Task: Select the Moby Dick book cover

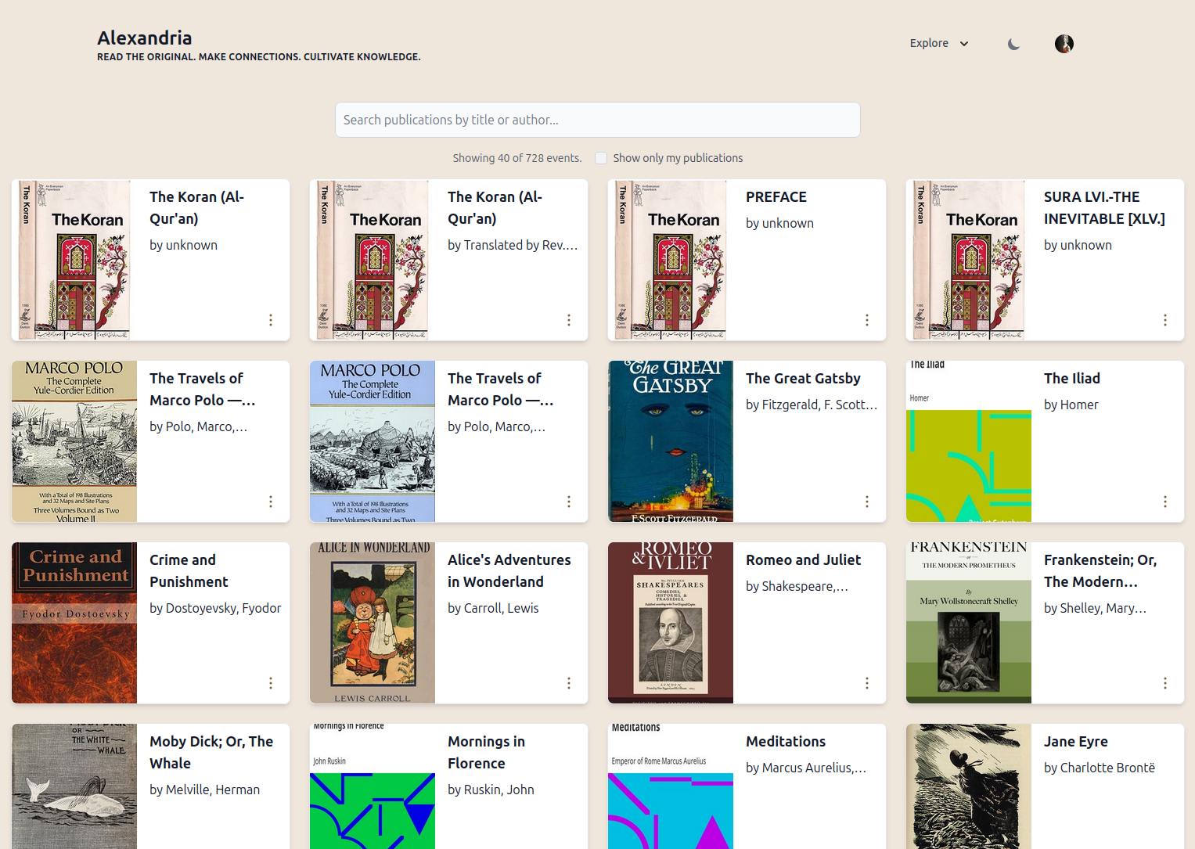Action: [x=74, y=786]
